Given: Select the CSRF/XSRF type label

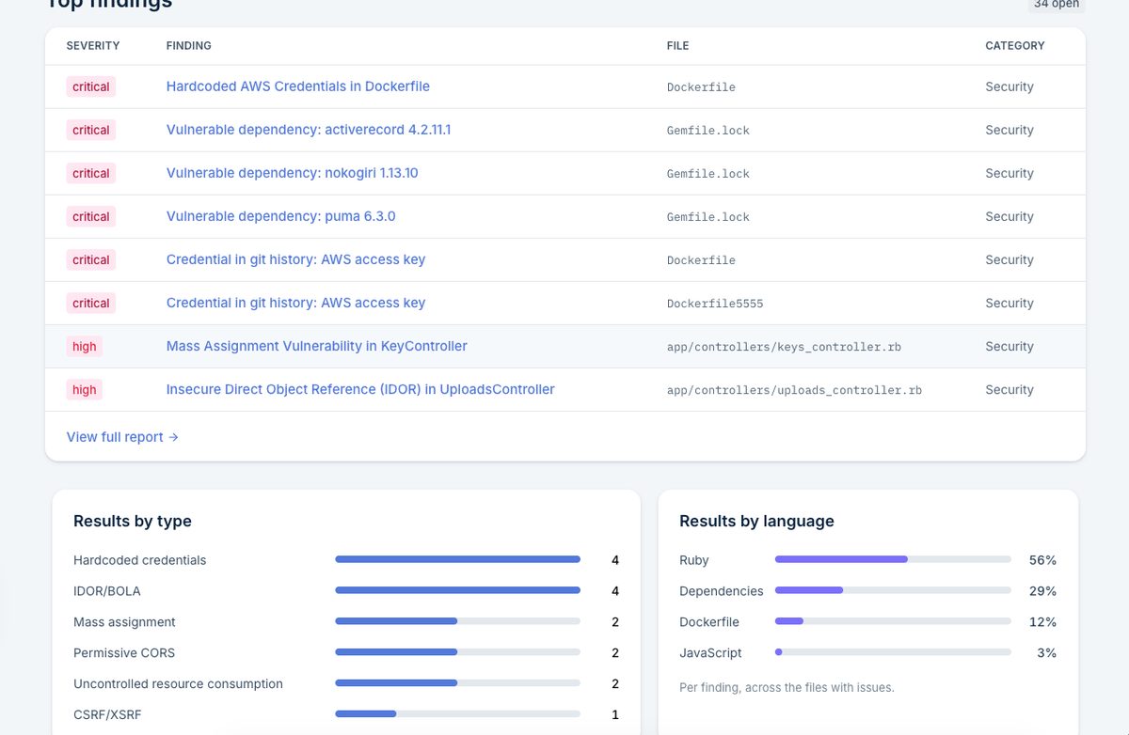Looking at the screenshot, I should click(x=107, y=715).
